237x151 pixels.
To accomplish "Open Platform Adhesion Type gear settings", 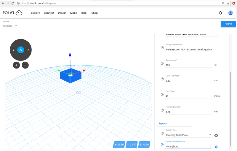I will coord(216,147).
